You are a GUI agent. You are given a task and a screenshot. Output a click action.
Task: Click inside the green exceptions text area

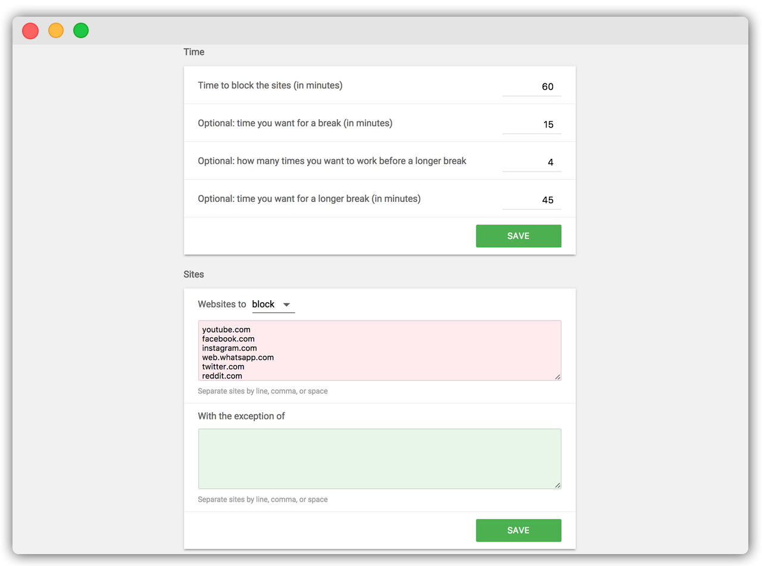[x=379, y=459]
